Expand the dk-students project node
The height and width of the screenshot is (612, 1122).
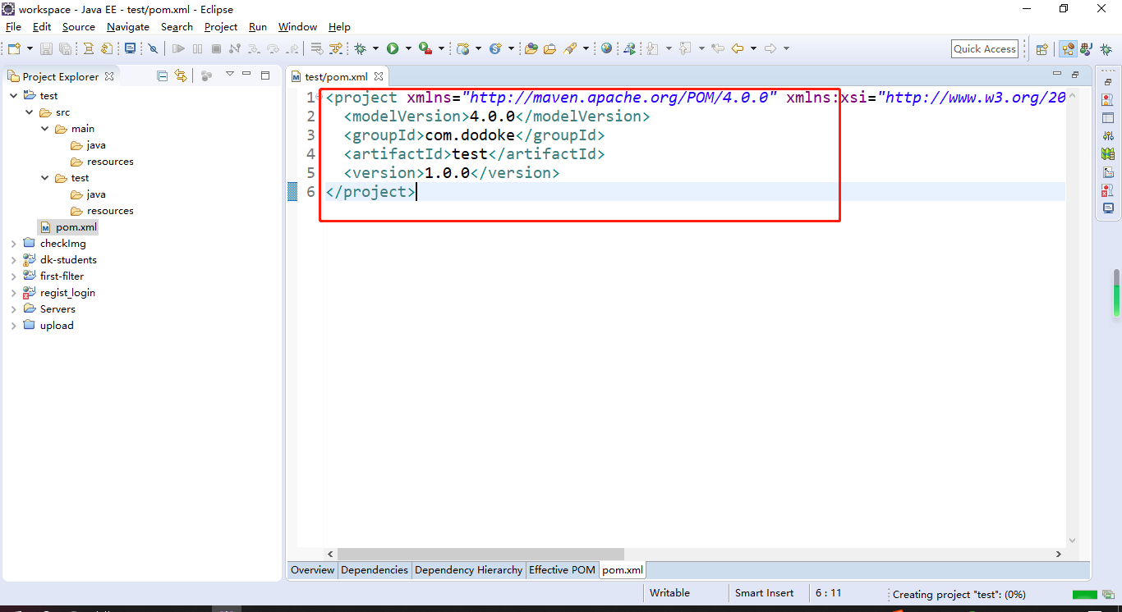[13, 260]
